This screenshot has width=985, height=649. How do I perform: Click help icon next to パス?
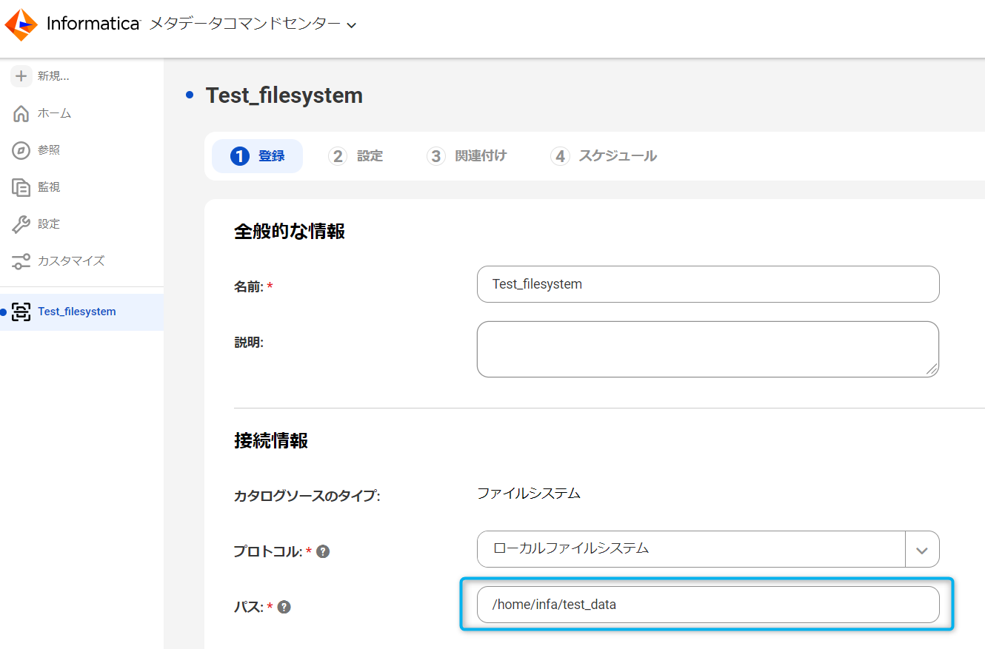click(284, 607)
